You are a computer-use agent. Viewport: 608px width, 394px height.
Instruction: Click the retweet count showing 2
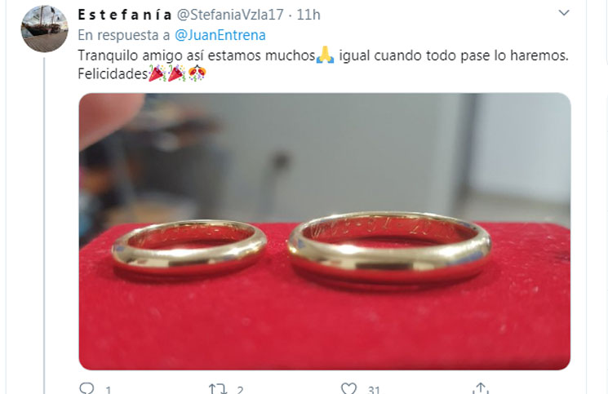(240, 390)
